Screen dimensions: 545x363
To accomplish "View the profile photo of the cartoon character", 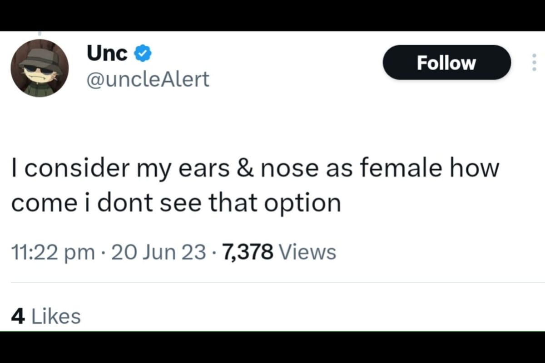I will (x=40, y=67).
